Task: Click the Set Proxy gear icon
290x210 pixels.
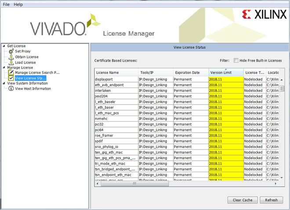Action: (x=11, y=51)
